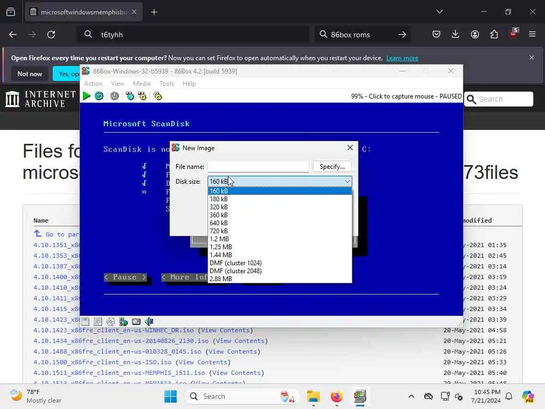
Task: Click the Specify... button
Action: coord(332,167)
